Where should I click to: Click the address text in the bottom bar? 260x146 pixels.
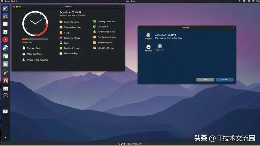click(x=134, y=144)
